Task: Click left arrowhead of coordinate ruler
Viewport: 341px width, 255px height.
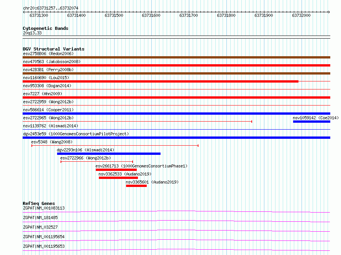Action: [x=24, y=12]
